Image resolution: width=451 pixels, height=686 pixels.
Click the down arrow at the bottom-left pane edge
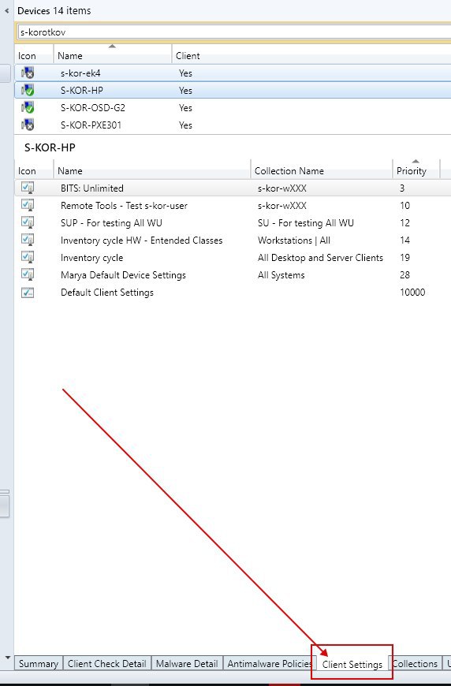pos(7,658)
